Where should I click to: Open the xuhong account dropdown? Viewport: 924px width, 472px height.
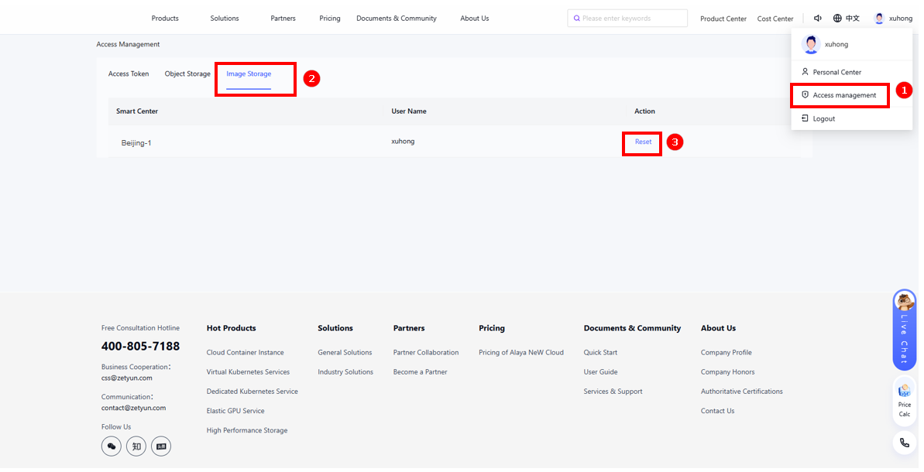click(x=893, y=19)
